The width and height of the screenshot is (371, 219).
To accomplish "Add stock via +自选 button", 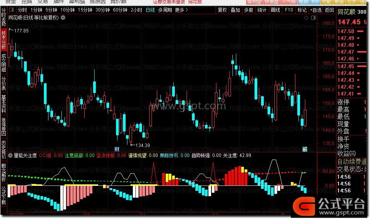I will click(x=316, y=10).
